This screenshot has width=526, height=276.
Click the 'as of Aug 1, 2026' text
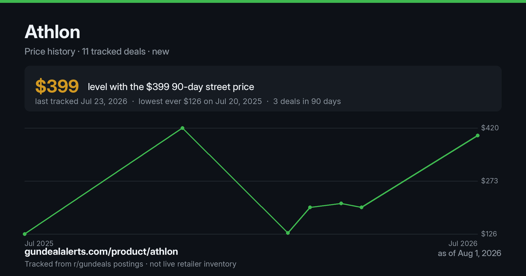coord(469,253)
